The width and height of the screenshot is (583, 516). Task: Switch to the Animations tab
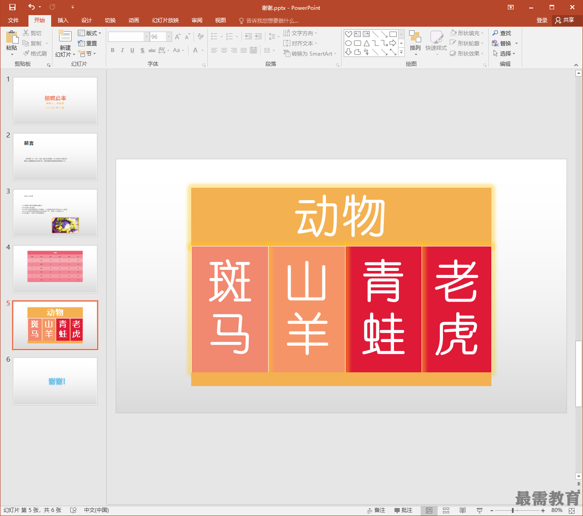pyautogui.click(x=134, y=20)
